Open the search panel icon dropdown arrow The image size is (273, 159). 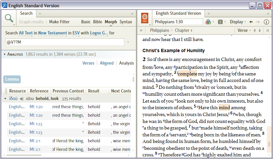click(14, 25)
